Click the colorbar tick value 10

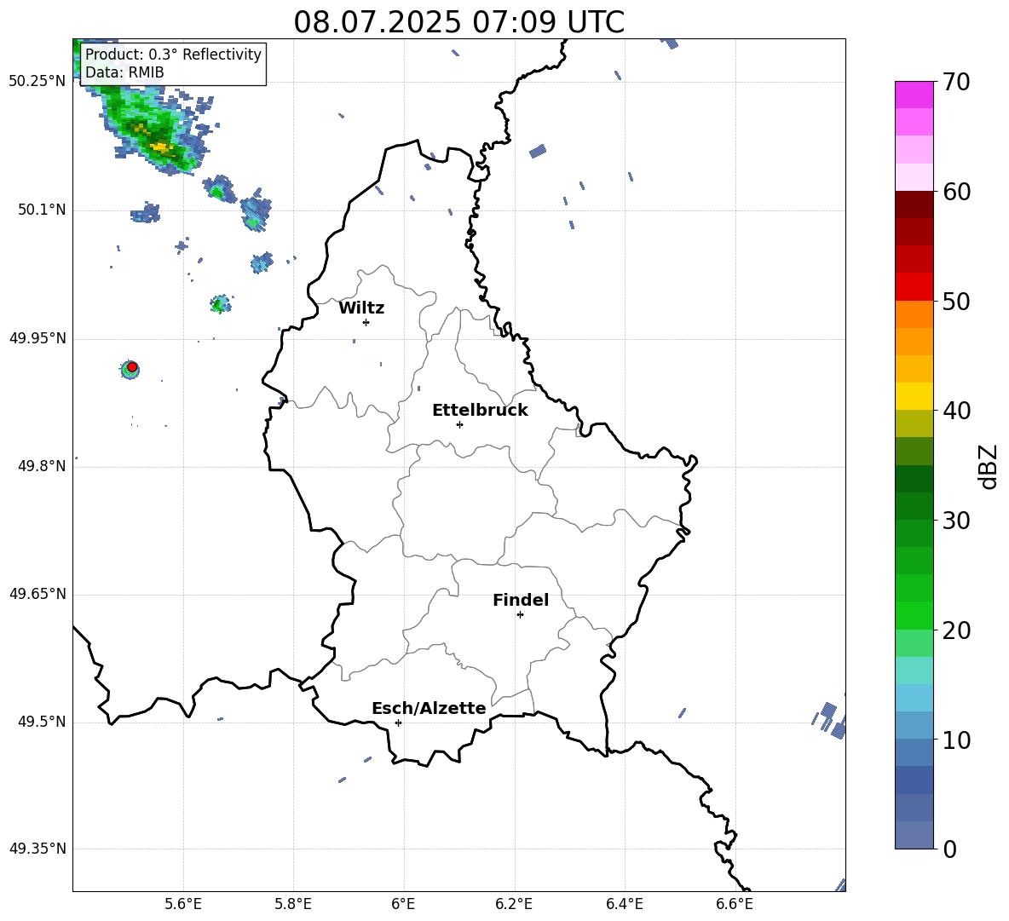(x=957, y=740)
